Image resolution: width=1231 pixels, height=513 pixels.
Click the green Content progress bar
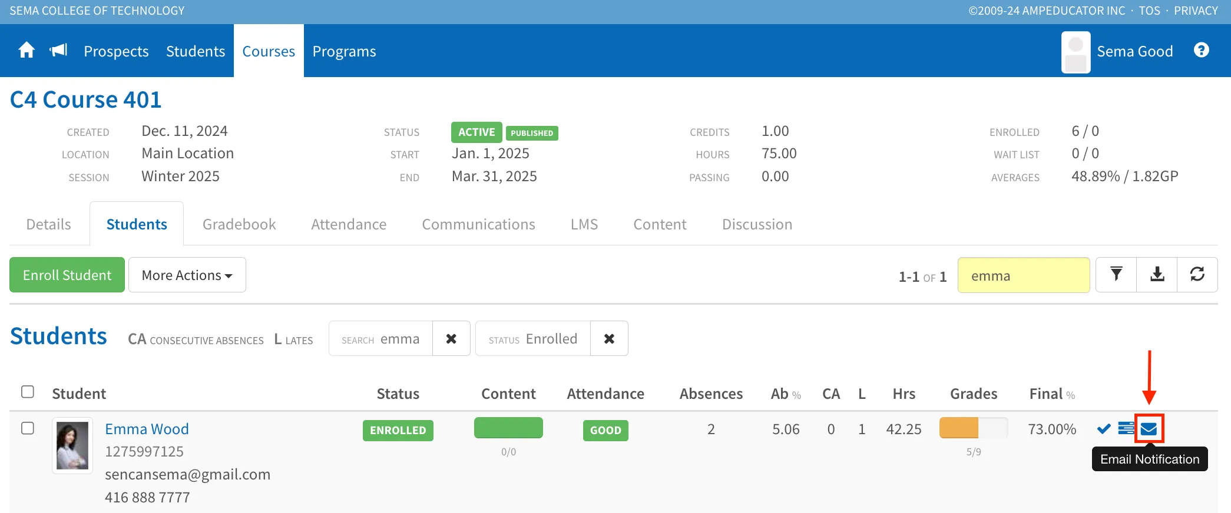tap(508, 428)
